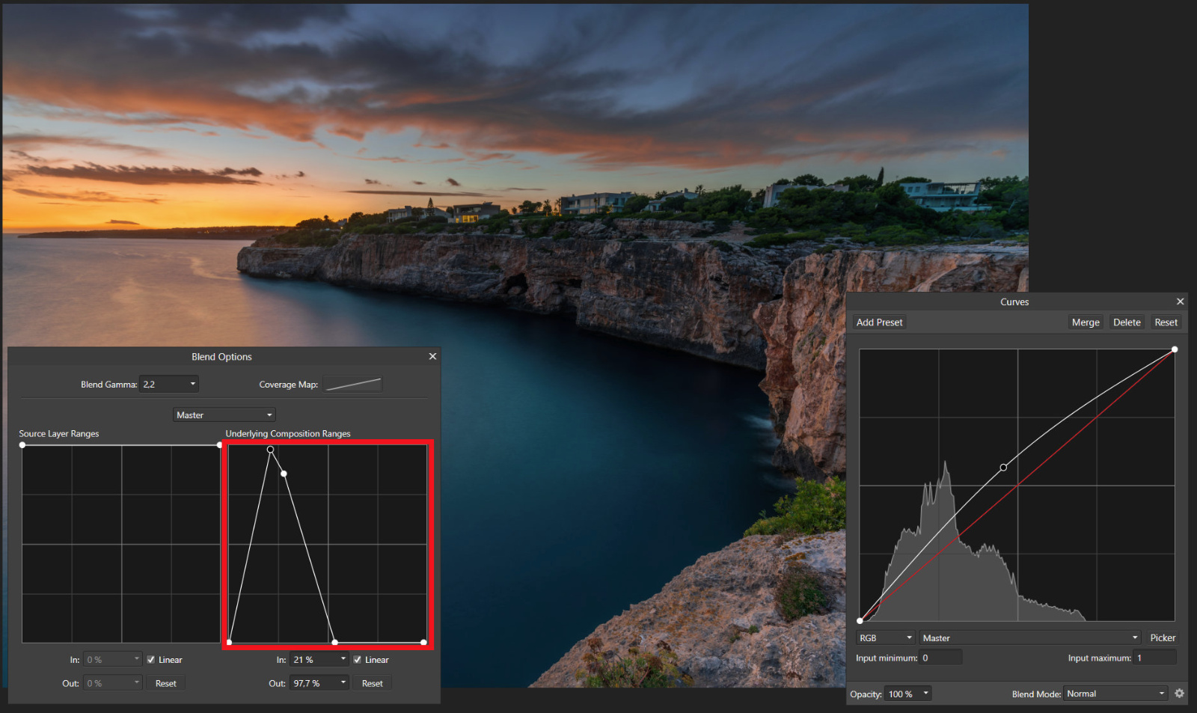Screen dimensions: 1197x713
Task: Click the Blend Options panel title
Action: tap(221, 357)
